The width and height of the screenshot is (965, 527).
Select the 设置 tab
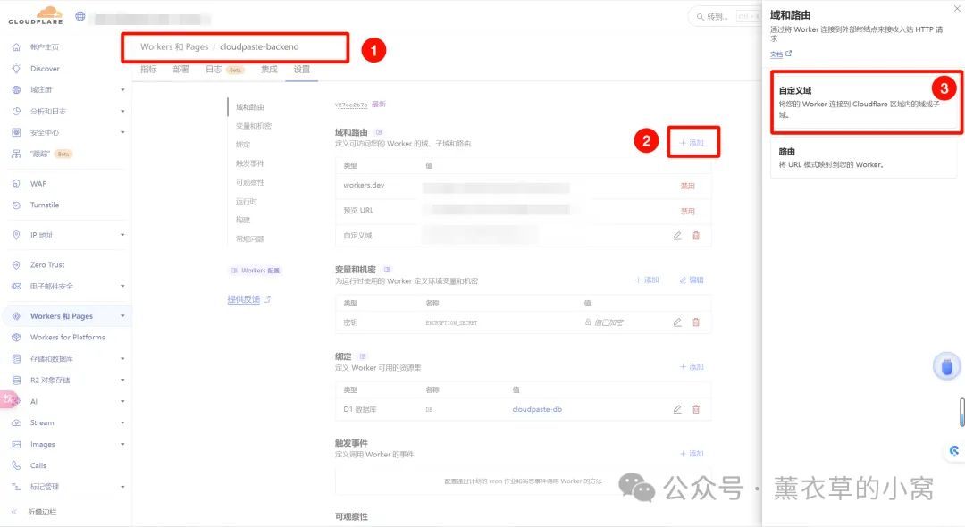point(302,70)
